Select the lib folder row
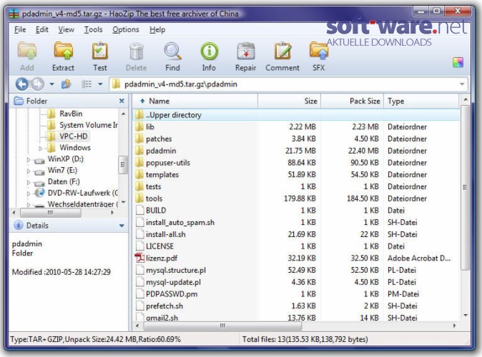482x357 pixels. click(x=296, y=127)
